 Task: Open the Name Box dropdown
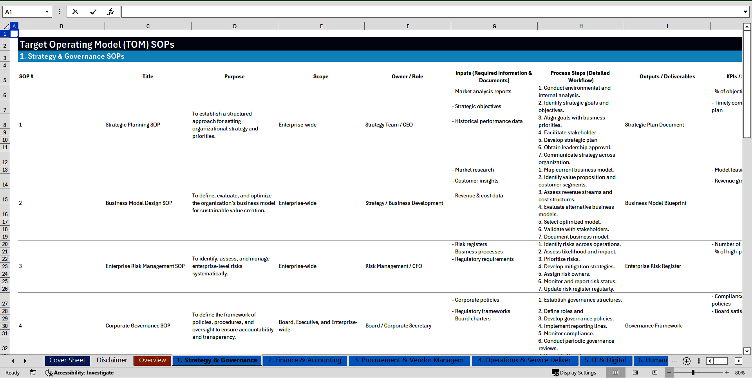click(47, 12)
